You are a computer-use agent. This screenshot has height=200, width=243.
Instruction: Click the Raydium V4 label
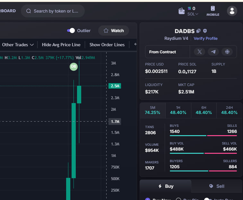pos(176,39)
